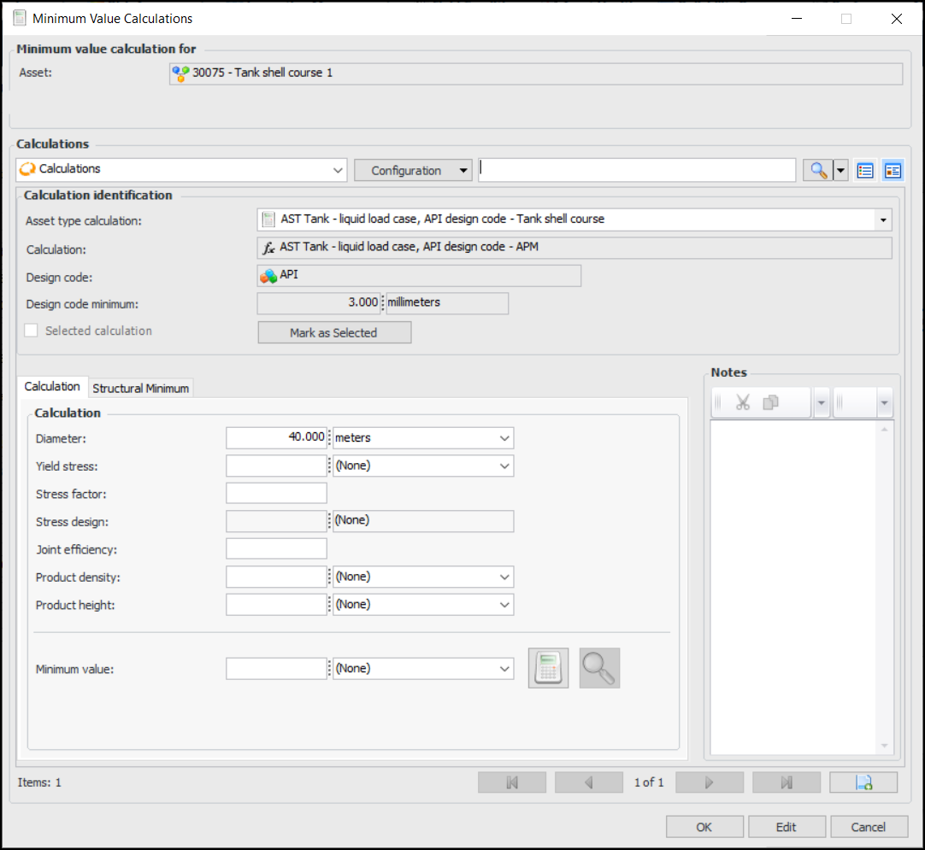Toggle the Selected calculation checkbox
Image resolution: width=925 pixels, height=850 pixels.
point(31,331)
